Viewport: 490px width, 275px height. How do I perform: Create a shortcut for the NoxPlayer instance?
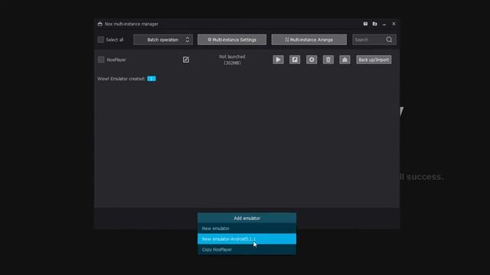pyautogui.click(x=295, y=60)
